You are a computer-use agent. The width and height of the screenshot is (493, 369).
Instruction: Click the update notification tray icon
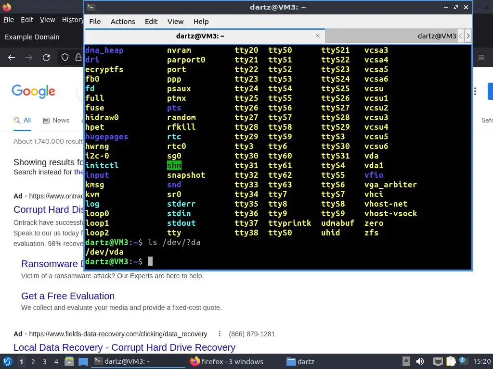point(464,361)
